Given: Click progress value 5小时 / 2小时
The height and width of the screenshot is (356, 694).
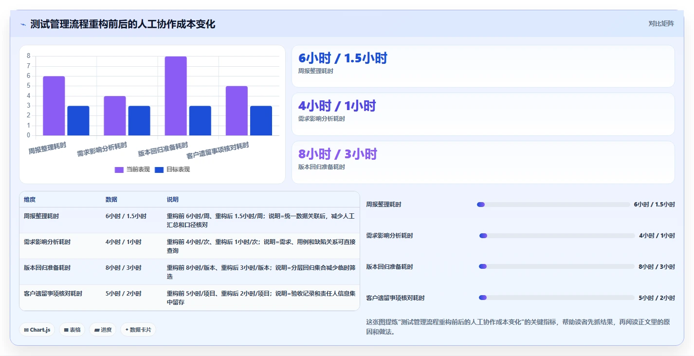Looking at the screenshot, I should tap(657, 298).
